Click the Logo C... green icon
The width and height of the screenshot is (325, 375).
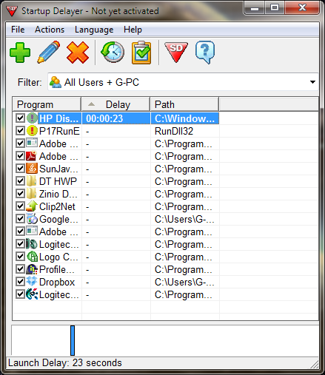click(32, 257)
